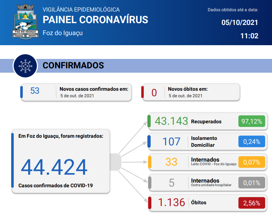
Task: Click the 33 hospitalized number
Action: coord(171,162)
